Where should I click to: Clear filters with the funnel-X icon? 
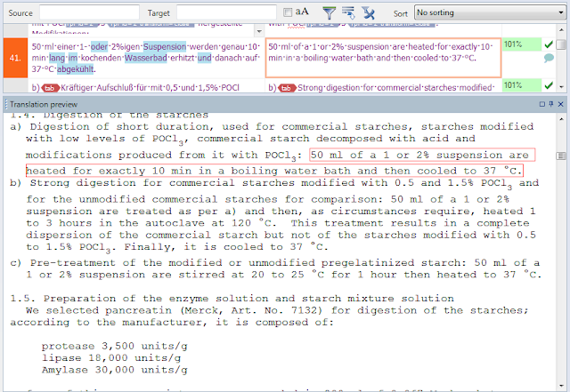(368, 13)
